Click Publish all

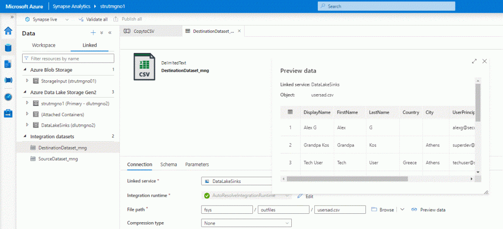128,19
